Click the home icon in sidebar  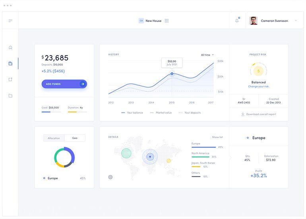pyautogui.click(x=10, y=48)
